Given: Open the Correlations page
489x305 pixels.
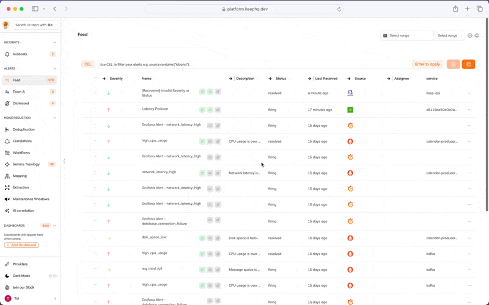Looking at the screenshot, I should click(x=22, y=141).
